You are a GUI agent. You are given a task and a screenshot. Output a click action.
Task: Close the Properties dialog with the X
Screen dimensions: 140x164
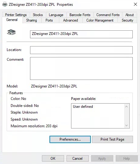pyautogui.click(x=135, y=4)
